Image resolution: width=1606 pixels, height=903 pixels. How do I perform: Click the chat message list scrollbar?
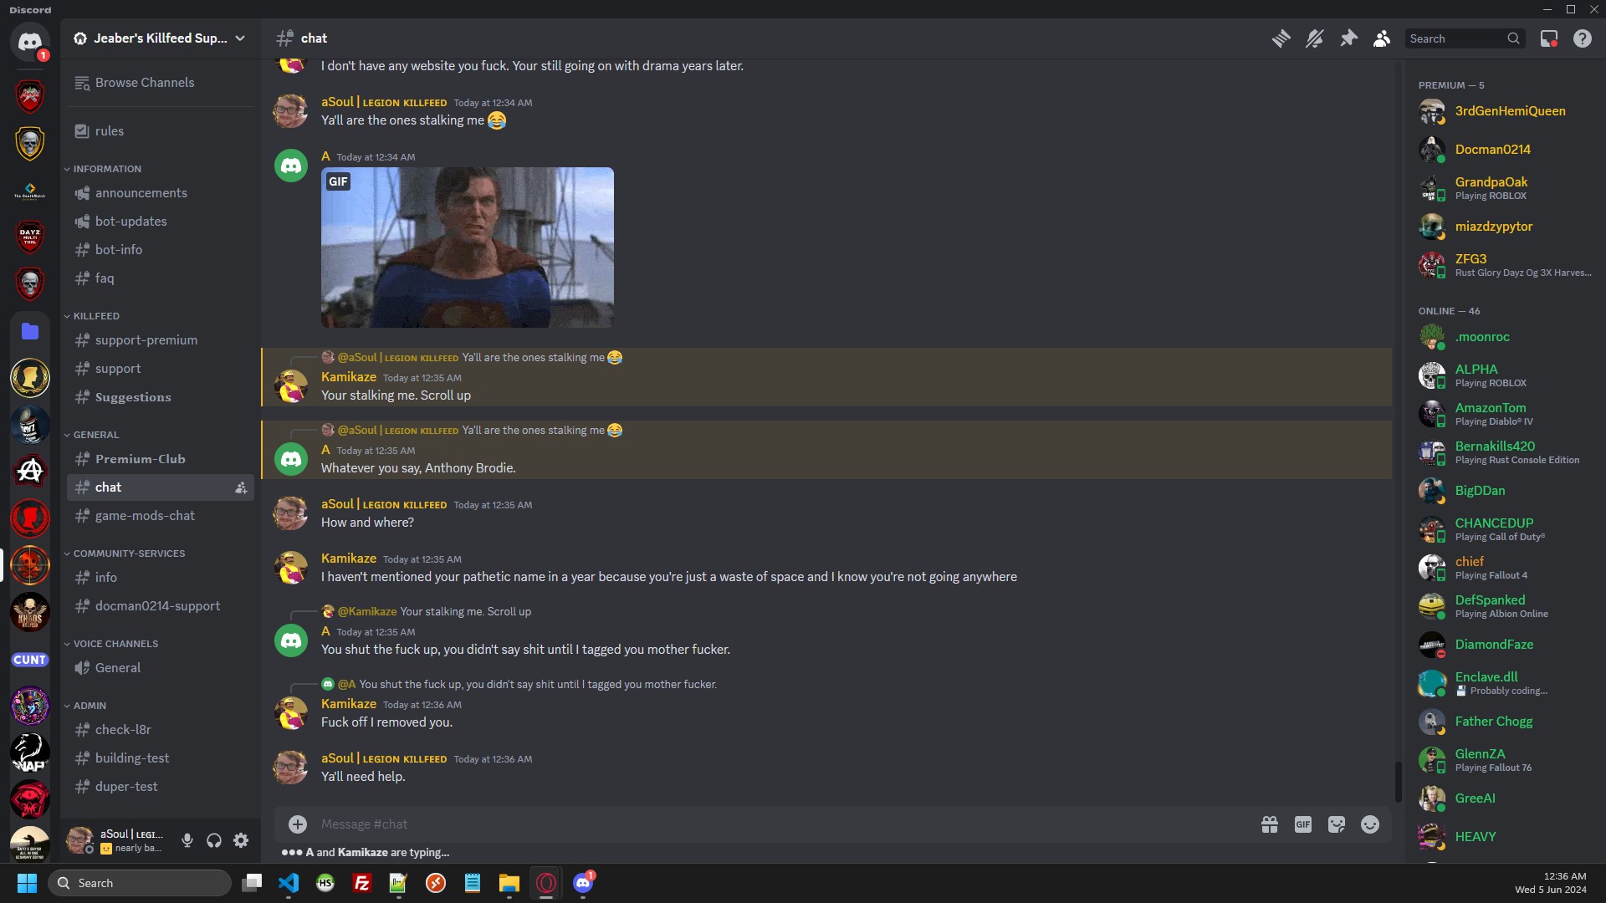(1397, 782)
